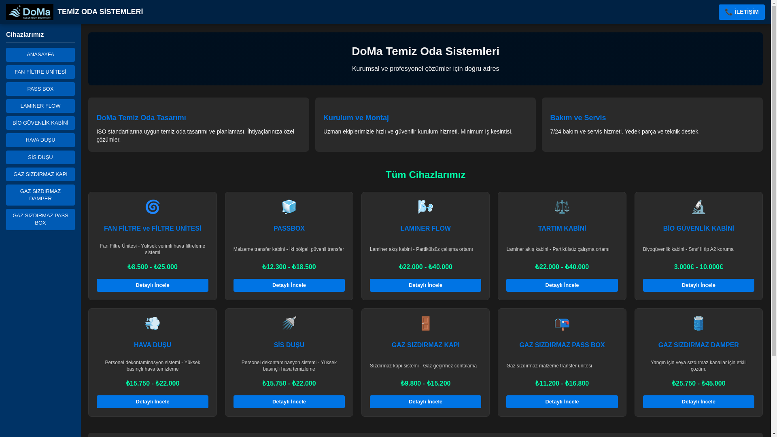The width and height of the screenshot is (777, 437).
Task: Open LAMINER FLOW sidebar item
Action: click(x=40, y=106)
